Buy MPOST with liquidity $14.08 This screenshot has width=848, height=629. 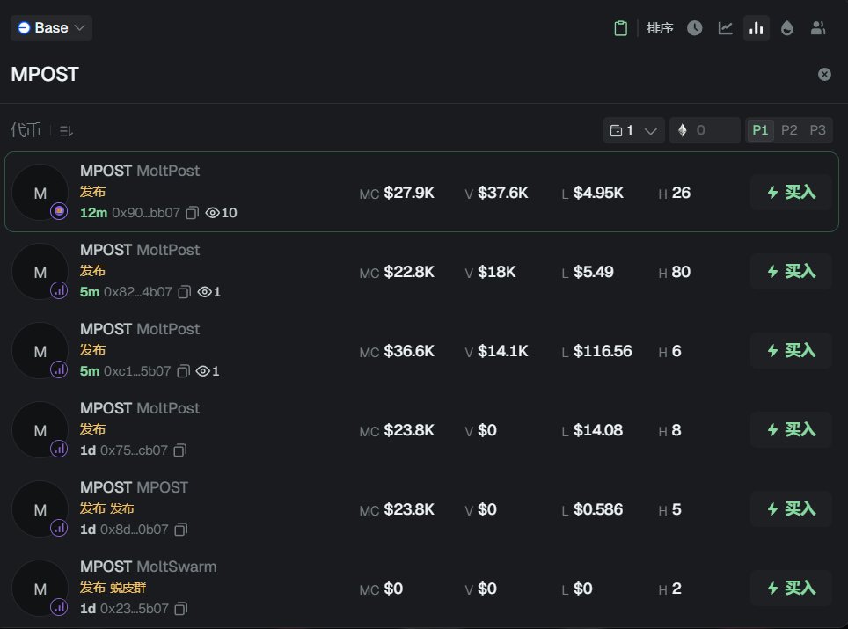791,429
